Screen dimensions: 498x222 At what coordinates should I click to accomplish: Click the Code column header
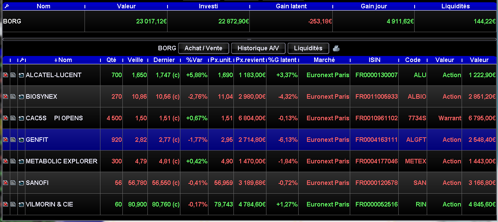(x=413, y=60)
